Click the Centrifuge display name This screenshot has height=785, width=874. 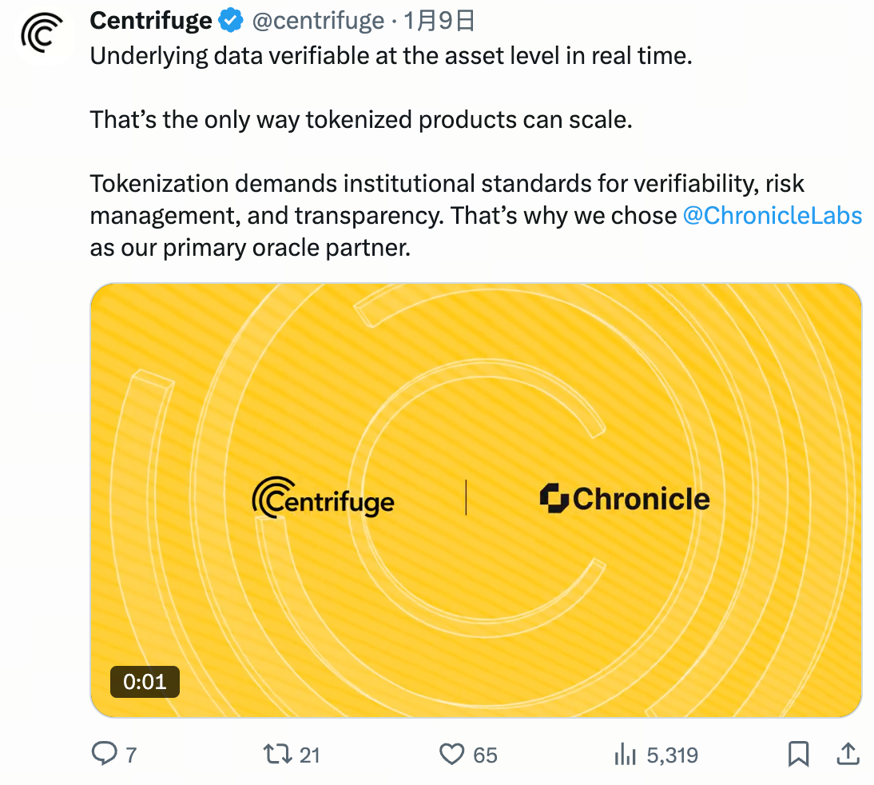pos(151,21)
